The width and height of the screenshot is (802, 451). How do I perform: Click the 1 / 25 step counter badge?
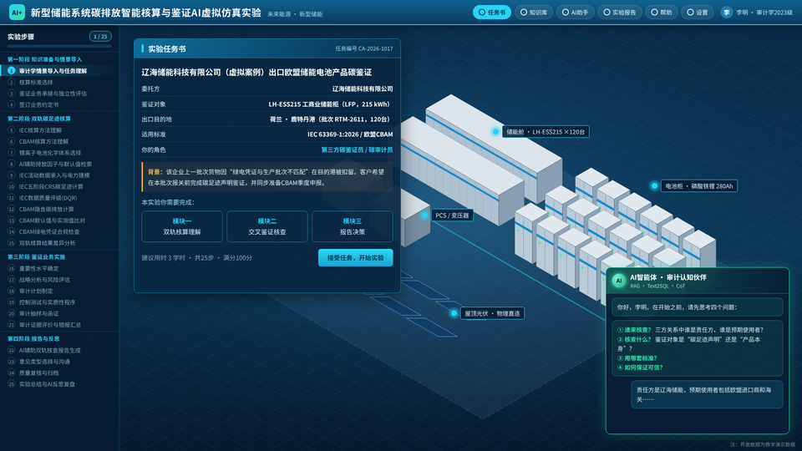pos(100,36)
